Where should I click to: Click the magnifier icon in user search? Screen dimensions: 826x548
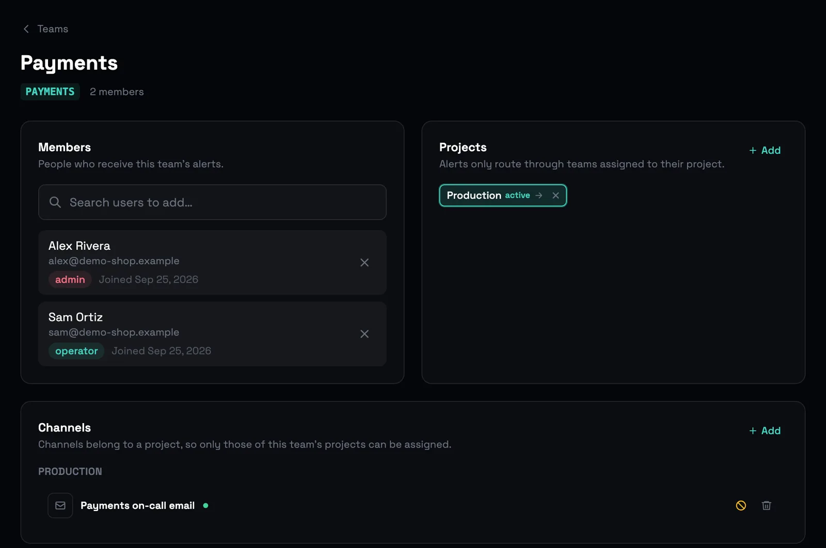point(55,202)
